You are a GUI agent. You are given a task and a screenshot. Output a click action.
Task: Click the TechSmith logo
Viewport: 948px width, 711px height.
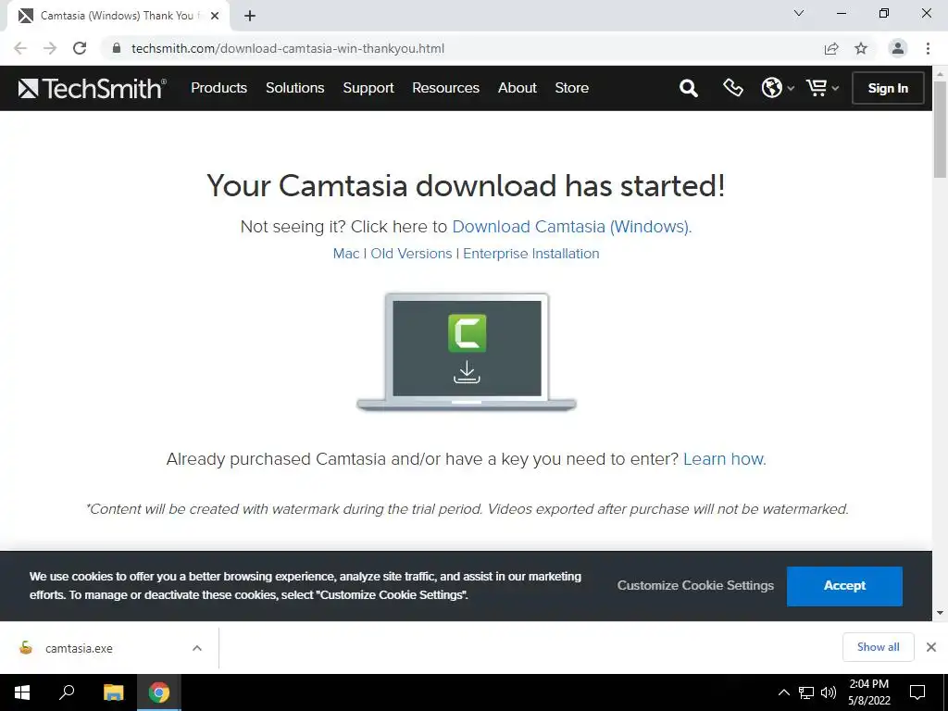tap(92, 88)
